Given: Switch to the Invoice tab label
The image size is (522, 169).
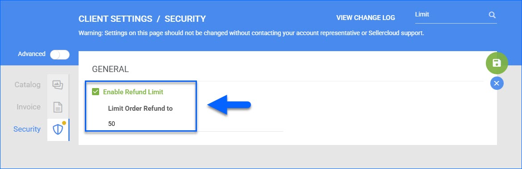Looking at the screenshot, I should [x=29, y=107].
